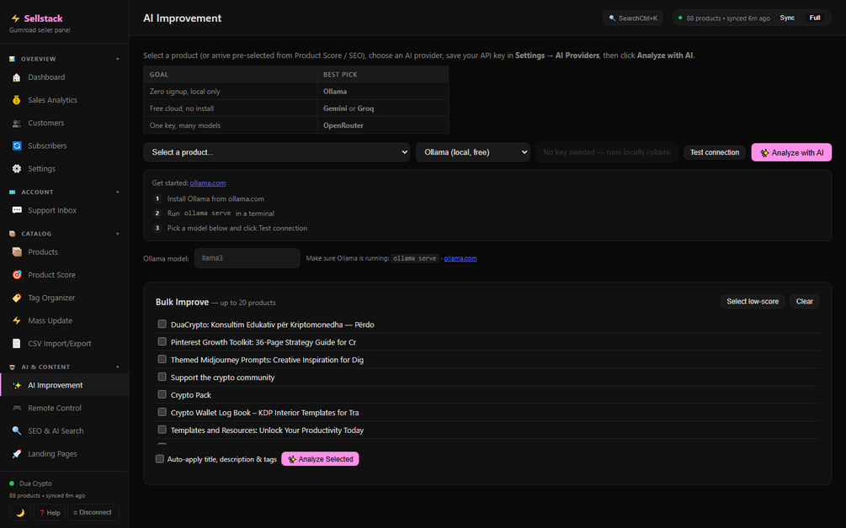Click the Product Score target icon

click(x=17, y=275)
